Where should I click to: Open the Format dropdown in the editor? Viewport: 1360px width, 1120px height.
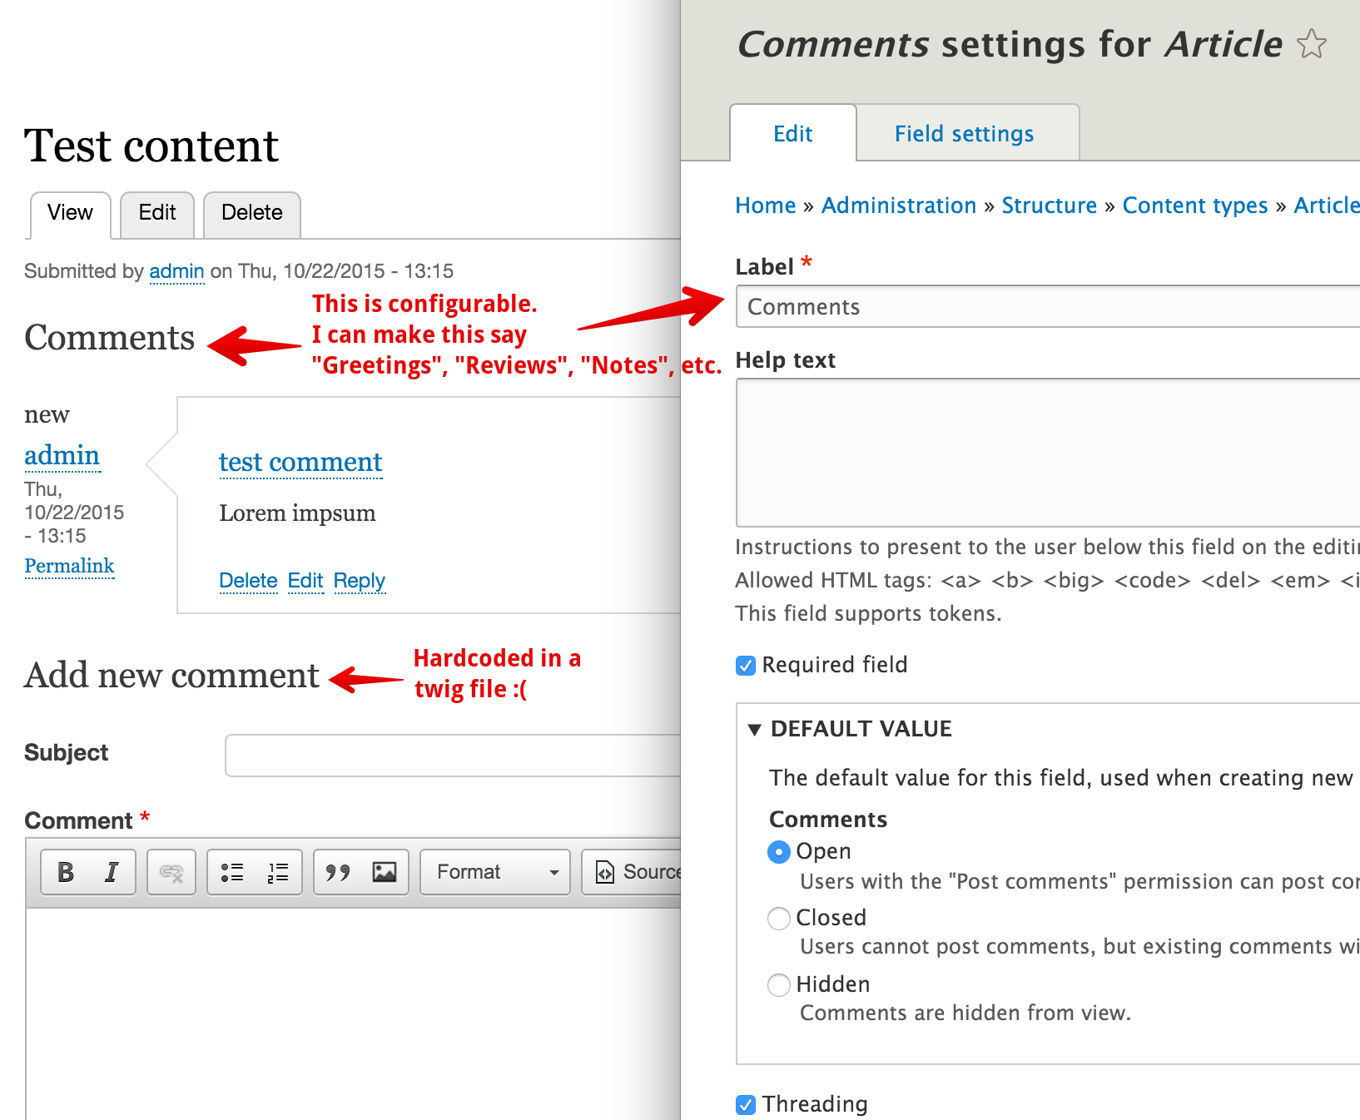tap(494, 871)
